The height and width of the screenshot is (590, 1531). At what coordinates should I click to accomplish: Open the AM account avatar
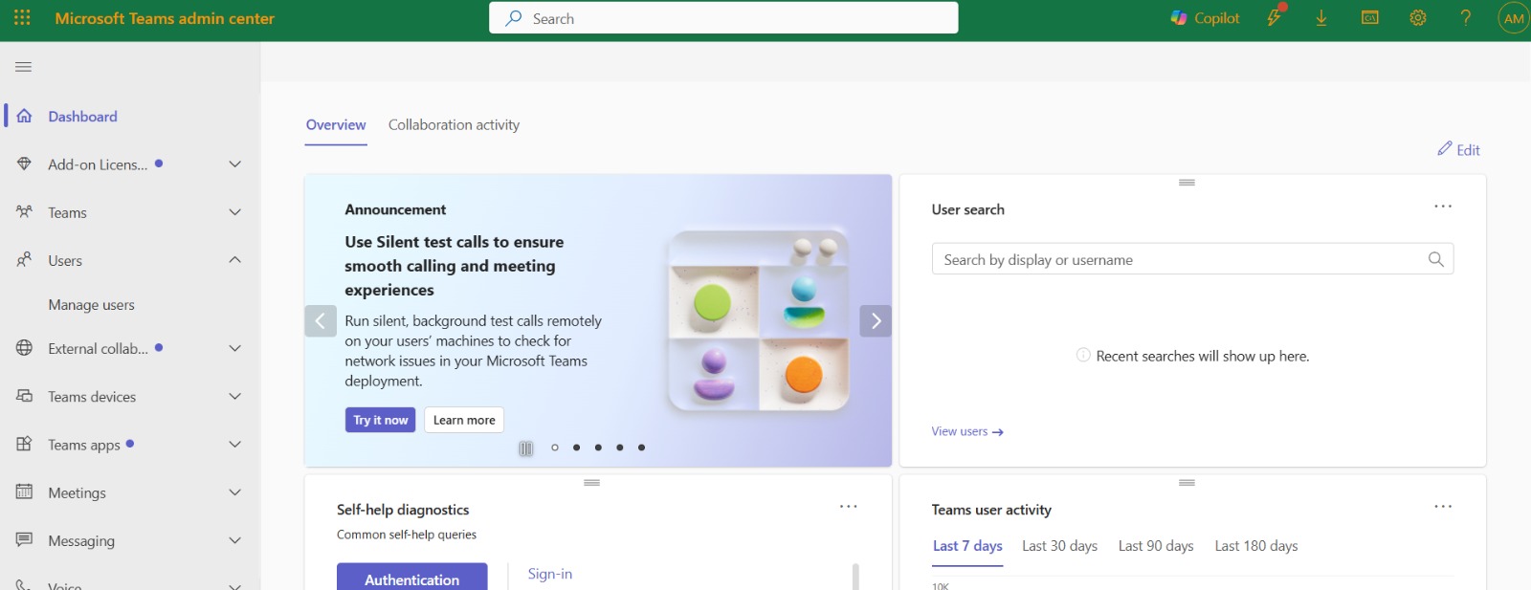[x=1514, y=18]
